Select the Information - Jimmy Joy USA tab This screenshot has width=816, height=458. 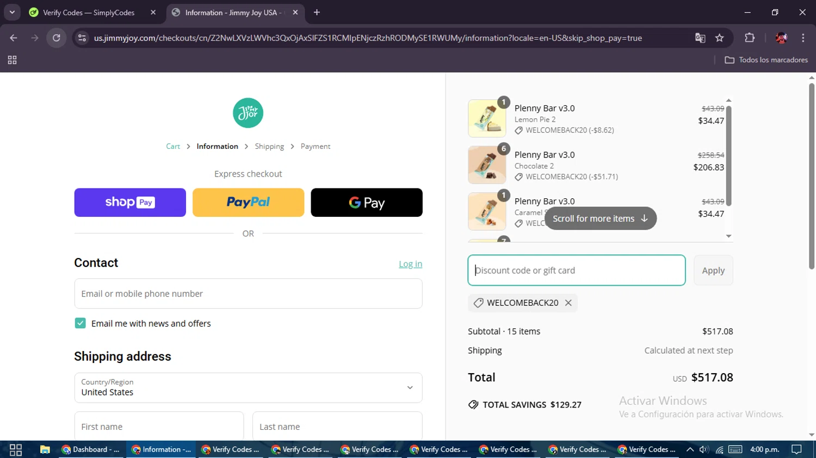[233, 12]
